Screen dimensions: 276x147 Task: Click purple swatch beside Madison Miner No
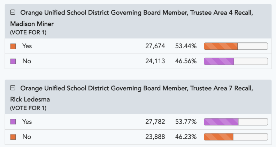pos(13,61)
